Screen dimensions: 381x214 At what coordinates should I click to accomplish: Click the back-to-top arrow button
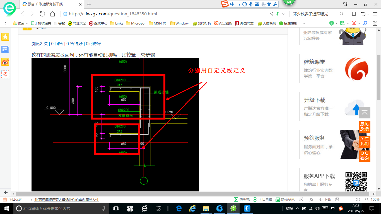365,113
